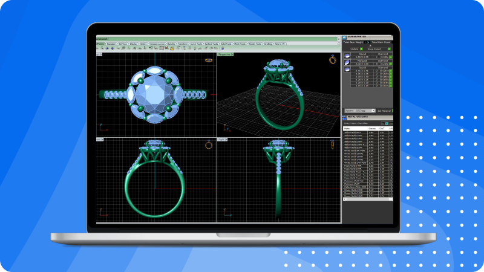Click the Grams column header

tap(372, 129)
